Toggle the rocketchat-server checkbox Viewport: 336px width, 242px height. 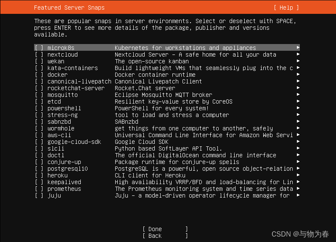[x=39, y=88]
